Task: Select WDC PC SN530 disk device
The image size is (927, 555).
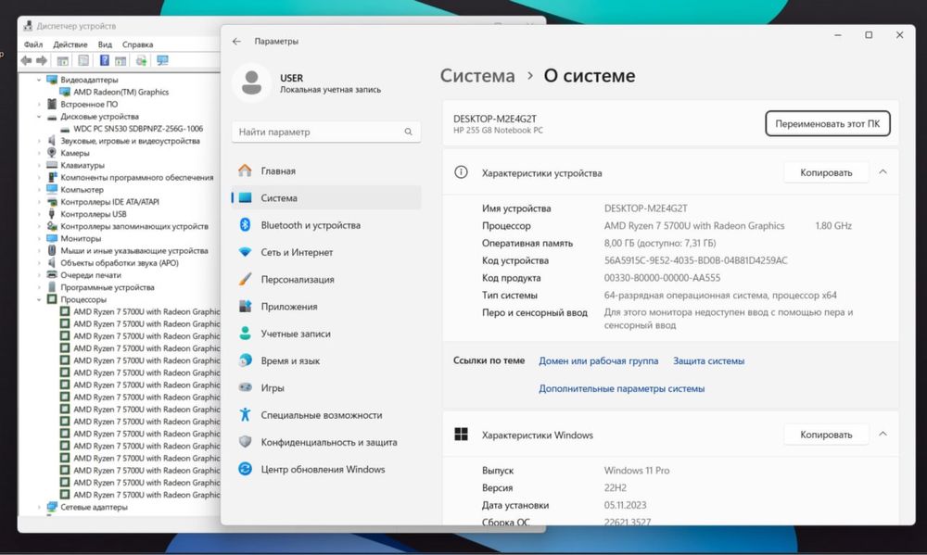Action: point(138,129)
